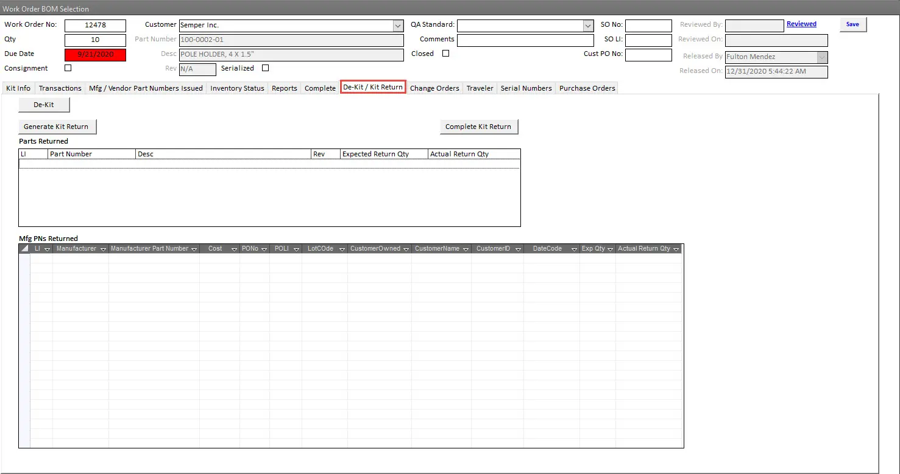Image resolution: width=900 pixels, height=474 pixels.
Task: Open the Released By dropdown
Action: tap(822, 57)
